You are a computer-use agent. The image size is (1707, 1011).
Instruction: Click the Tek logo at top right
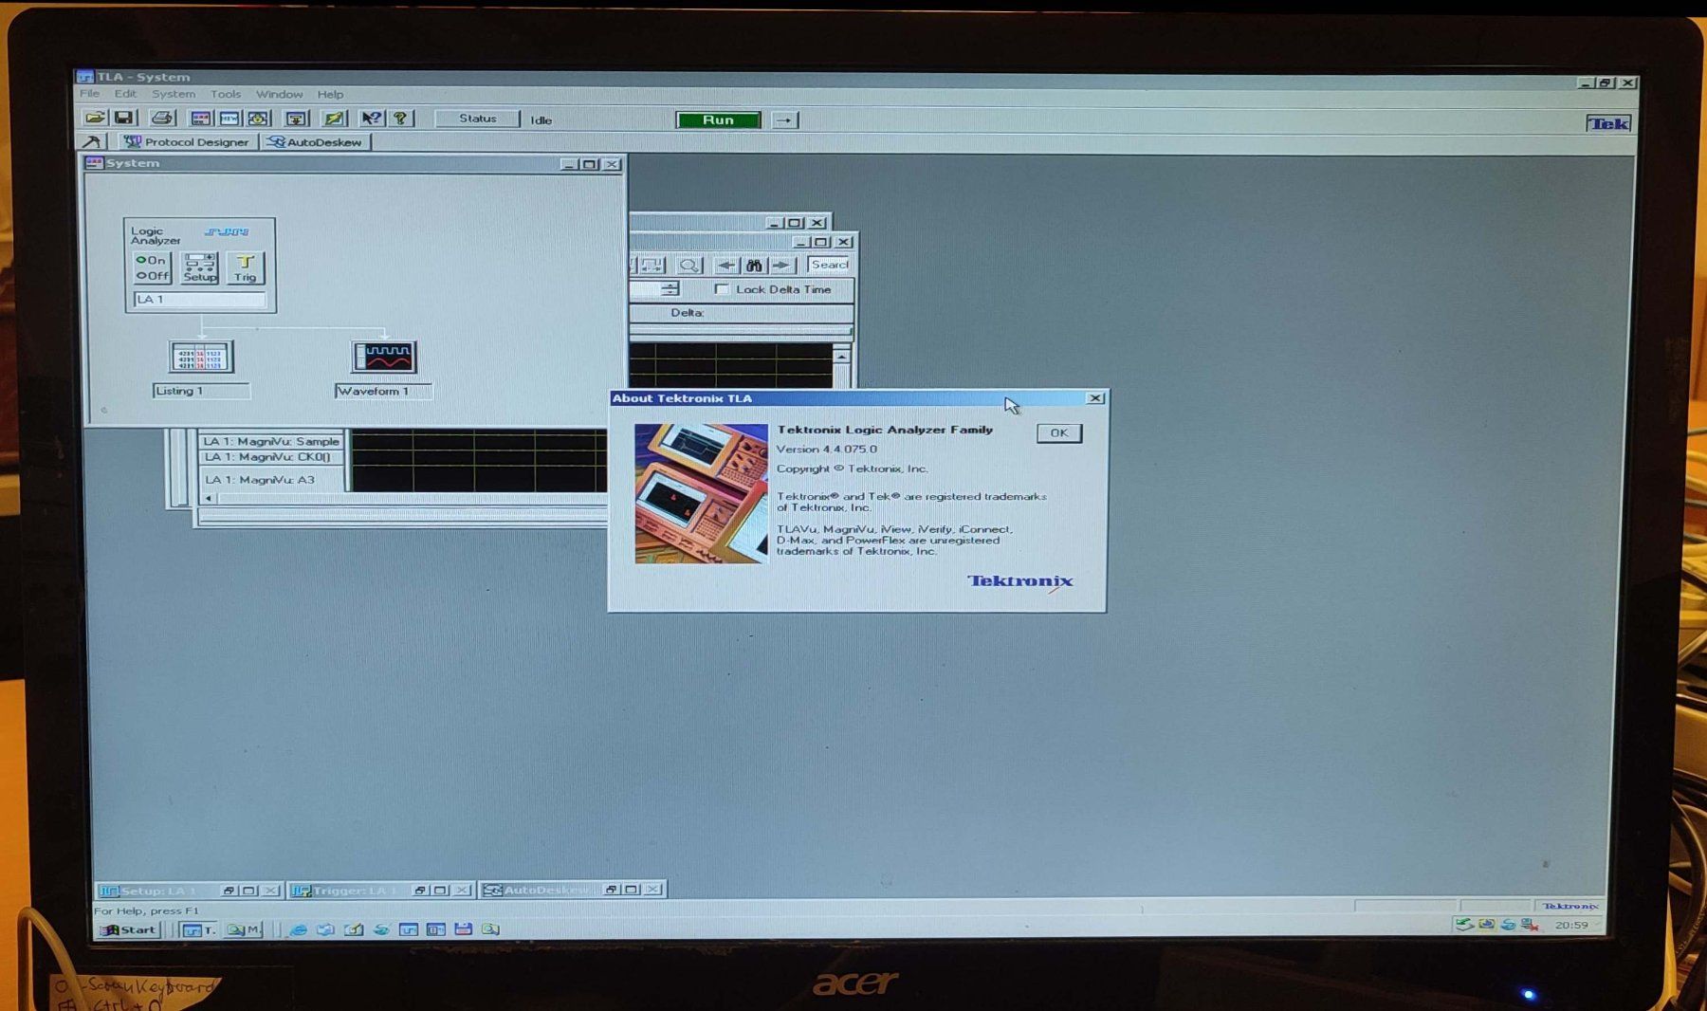point(1608,123)
